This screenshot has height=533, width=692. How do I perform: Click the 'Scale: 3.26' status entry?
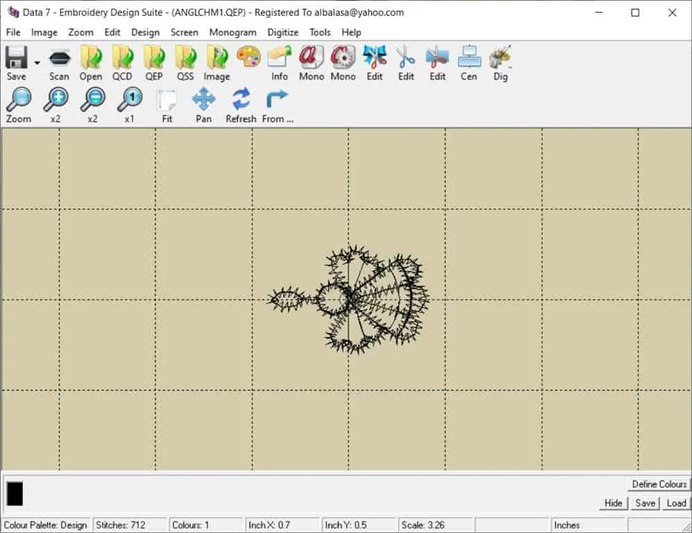423,525
